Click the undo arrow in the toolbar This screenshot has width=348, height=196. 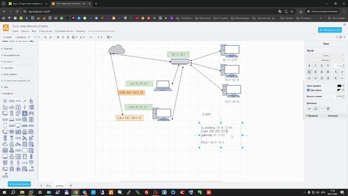46,38
